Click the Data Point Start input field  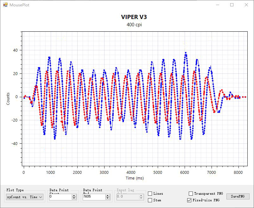point(60,197)
